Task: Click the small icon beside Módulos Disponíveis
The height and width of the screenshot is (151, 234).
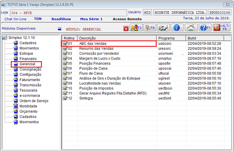Action: pos(59,29)
